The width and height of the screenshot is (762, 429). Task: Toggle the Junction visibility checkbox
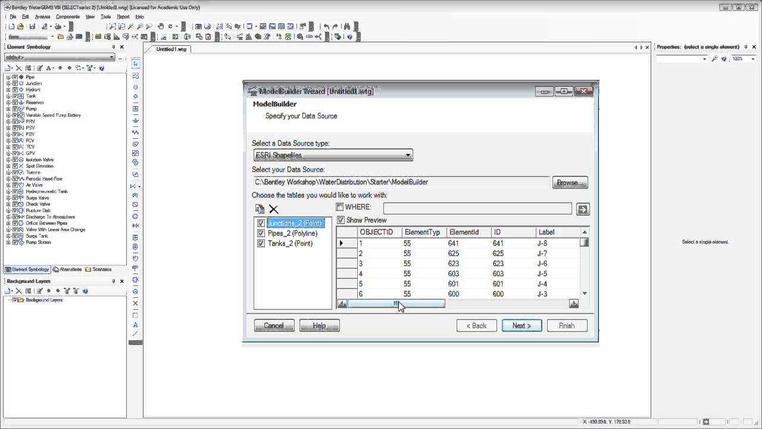pos(15,83)
